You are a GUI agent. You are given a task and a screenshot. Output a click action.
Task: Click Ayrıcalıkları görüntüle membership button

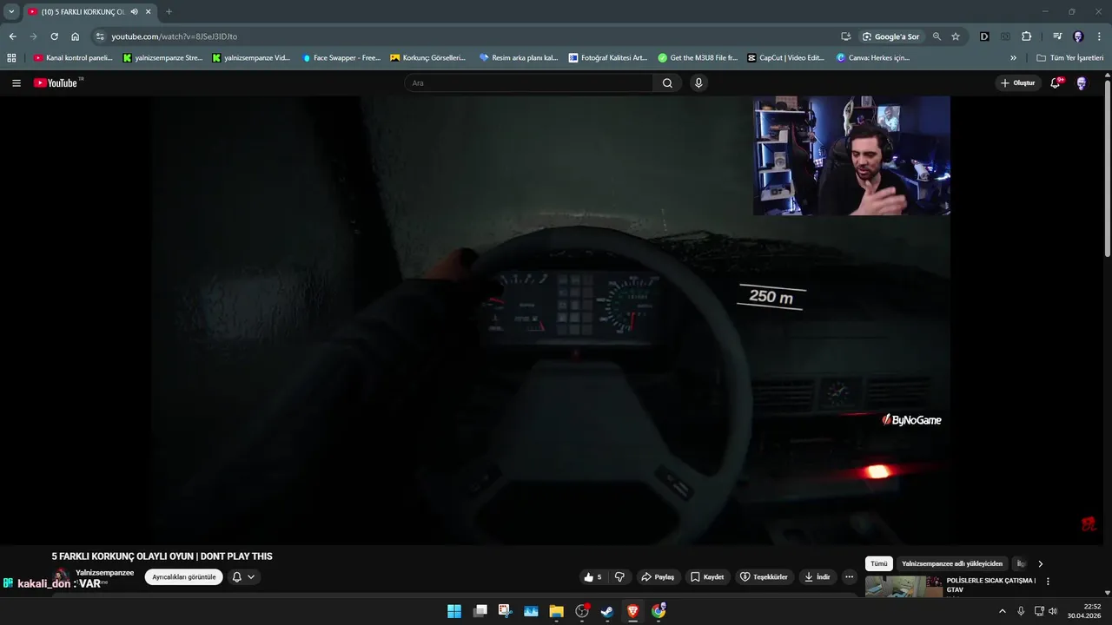(184, 577)
